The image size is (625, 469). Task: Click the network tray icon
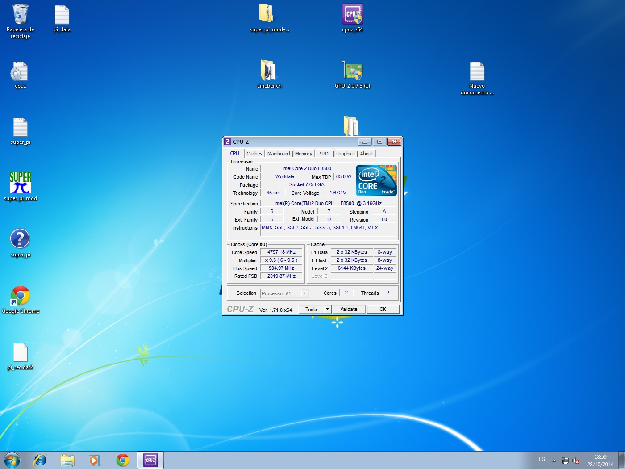(x=565, y=461)
